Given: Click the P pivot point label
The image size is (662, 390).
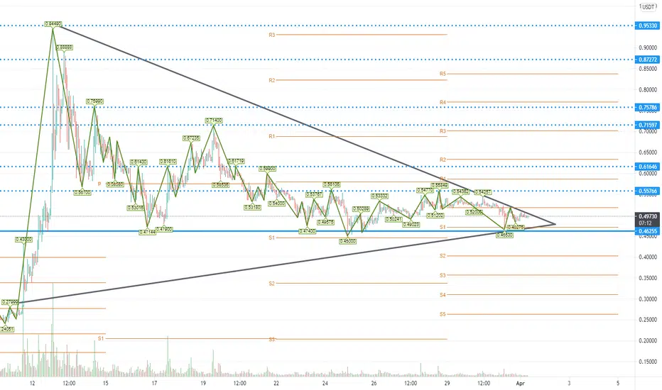Looking at the screenshot, I should (x=99, y=184).
